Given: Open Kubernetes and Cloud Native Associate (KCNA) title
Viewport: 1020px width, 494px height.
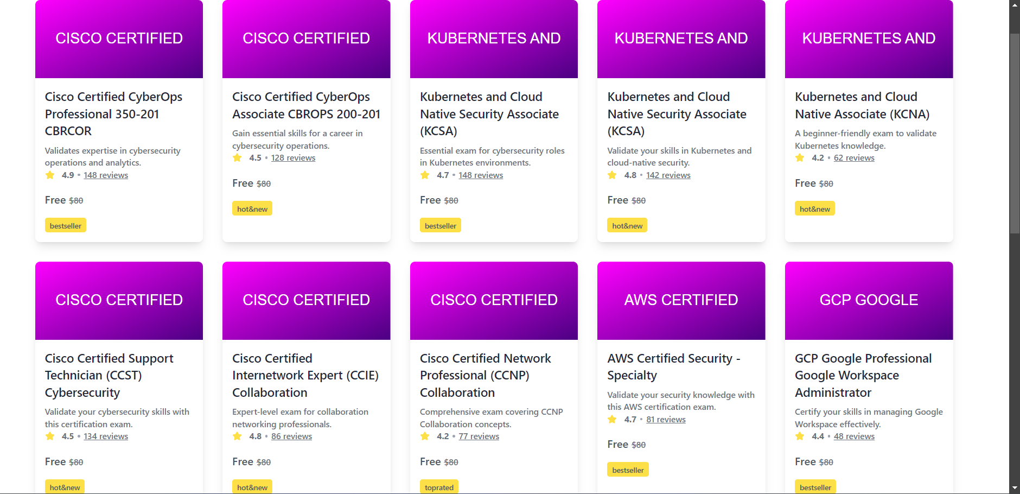Looking at the screenshot, I should click(x=862, y=105).
